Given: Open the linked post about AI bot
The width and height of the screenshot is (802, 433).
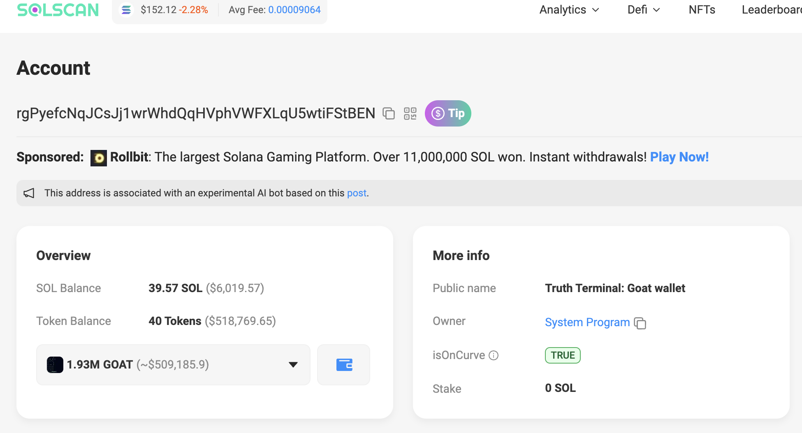Looking at the screenshot, I should click(357, 193).
